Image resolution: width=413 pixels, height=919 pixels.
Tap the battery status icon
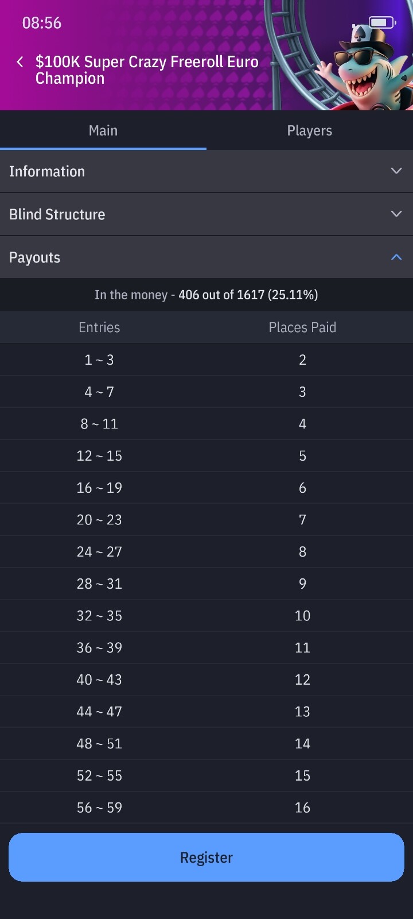[382, 22]
